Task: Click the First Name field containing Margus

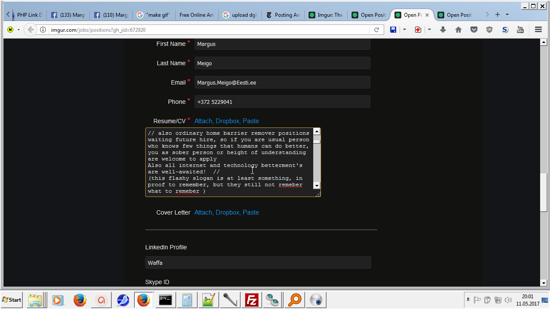Action: [x=282, y=44]
